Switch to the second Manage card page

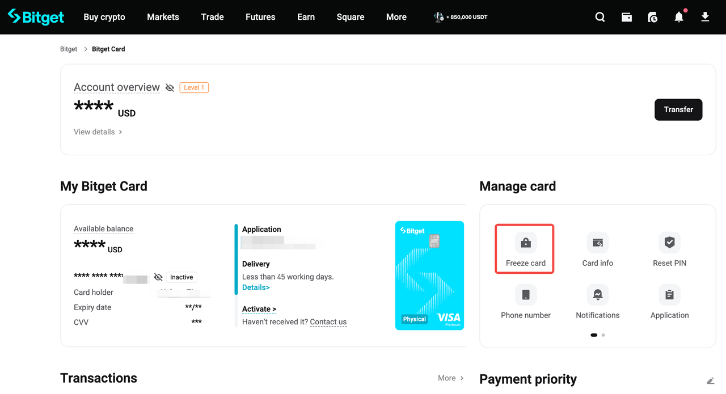coord(603,335)
